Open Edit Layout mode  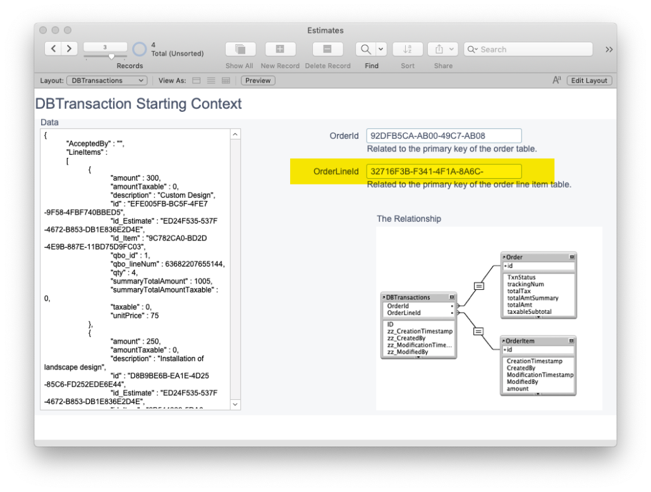click(589, 80)
